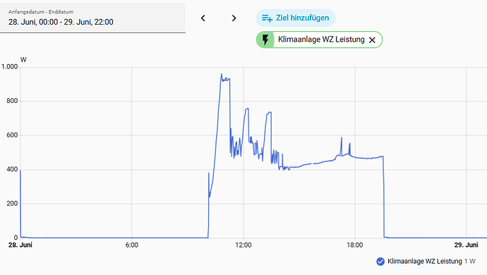Click the Klimaanlage WZ Leistung legend label
This screenshot has width=487, height=275.
[425, 262]
